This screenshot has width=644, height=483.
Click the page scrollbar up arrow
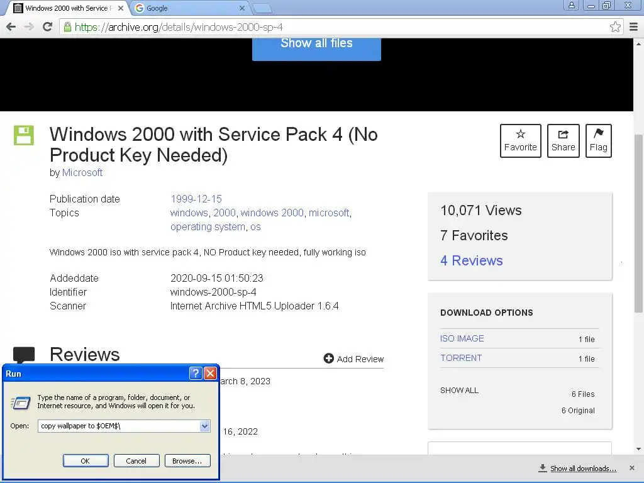pyautogui.click(x=639, y=43)
